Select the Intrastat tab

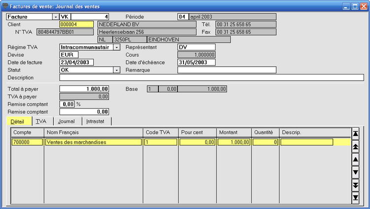pos(96,121)
